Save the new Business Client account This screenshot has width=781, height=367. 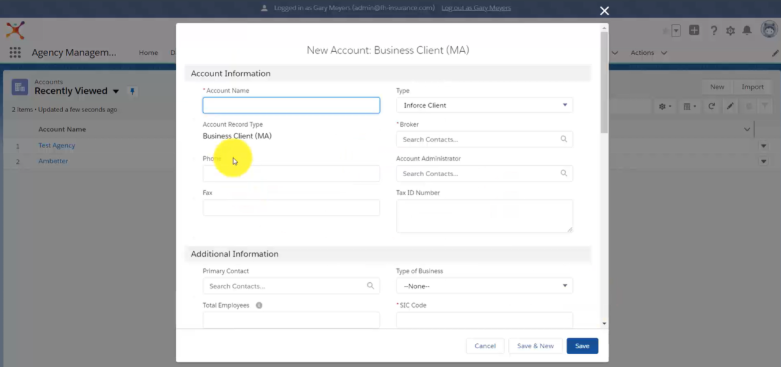[581, 346]
